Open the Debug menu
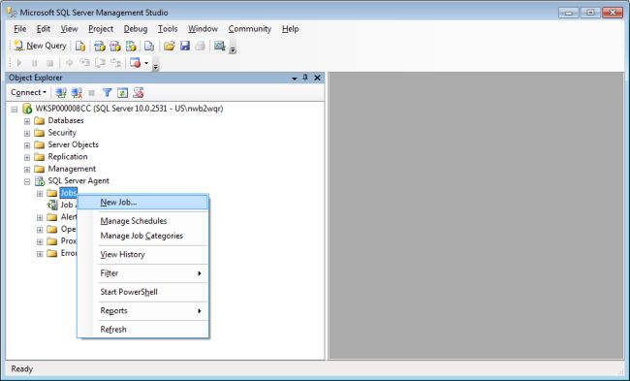The image size is (630, 381). click(136, 29)
